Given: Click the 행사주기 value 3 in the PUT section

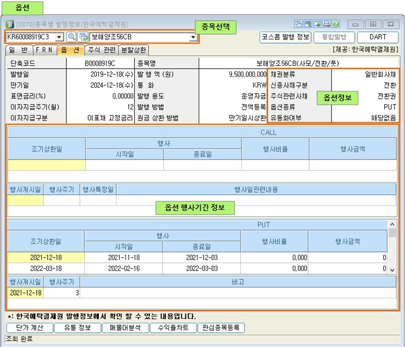Looking at the screenshot, I should (x=62, y=293).
